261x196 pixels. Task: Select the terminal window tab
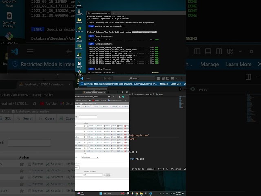point(98,13)
